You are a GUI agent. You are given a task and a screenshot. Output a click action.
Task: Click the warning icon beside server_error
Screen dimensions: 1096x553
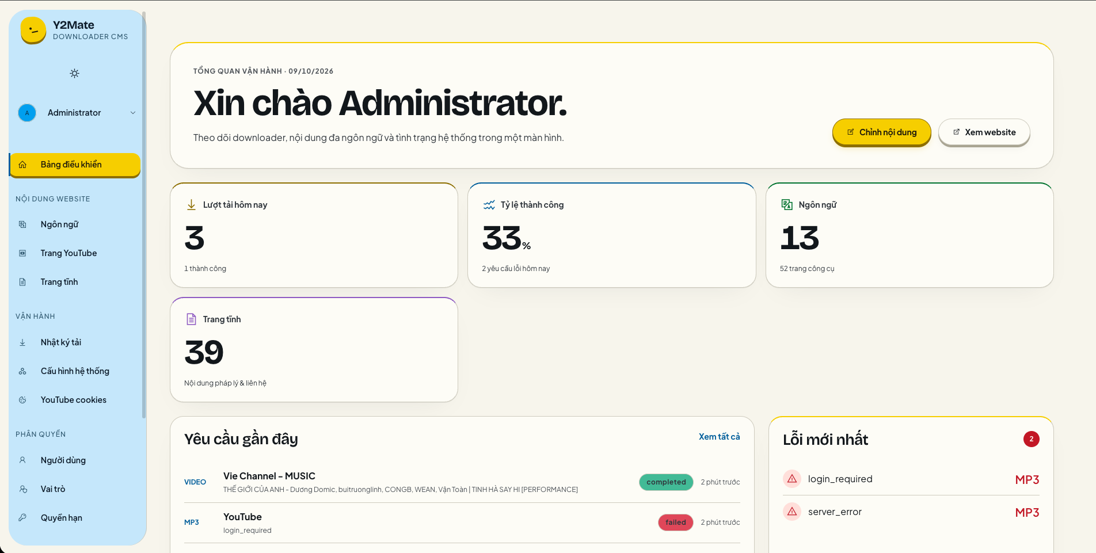[792, 512]
